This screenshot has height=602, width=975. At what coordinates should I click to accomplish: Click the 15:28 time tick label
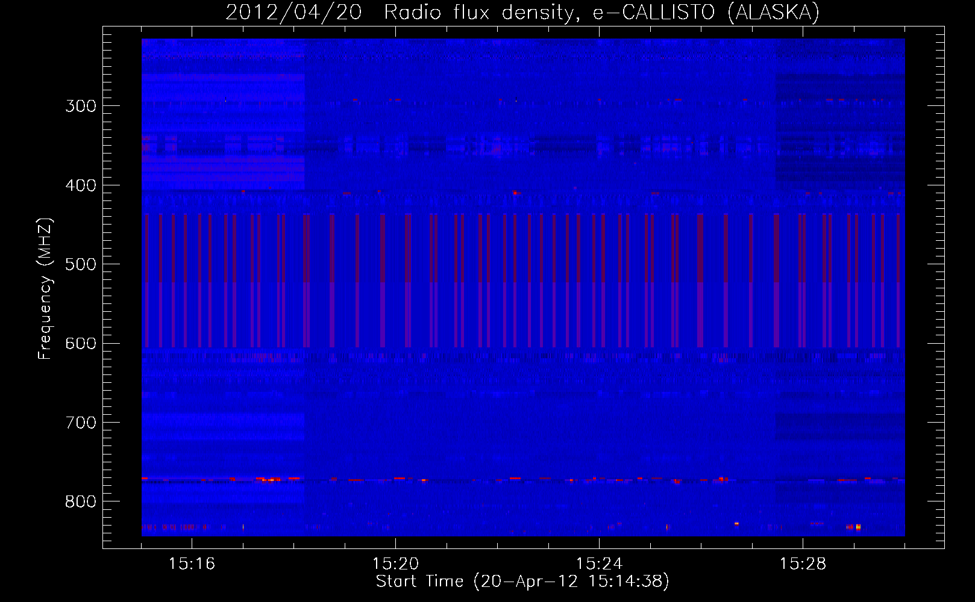[803, 564]
